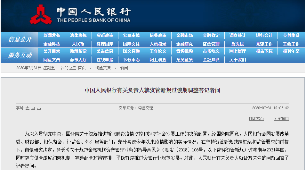This screenshot has width=306, height=170.
Task: Open the 新闻发布 menu item
Action: 52,36
